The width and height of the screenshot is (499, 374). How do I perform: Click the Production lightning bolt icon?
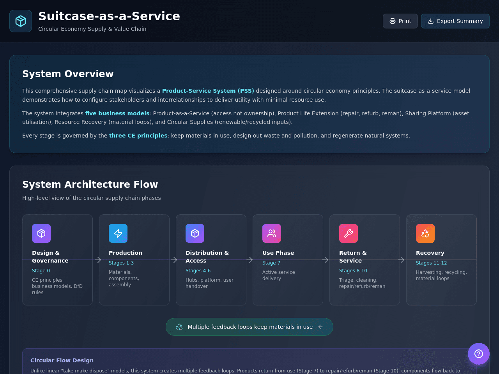pos(118,233)
